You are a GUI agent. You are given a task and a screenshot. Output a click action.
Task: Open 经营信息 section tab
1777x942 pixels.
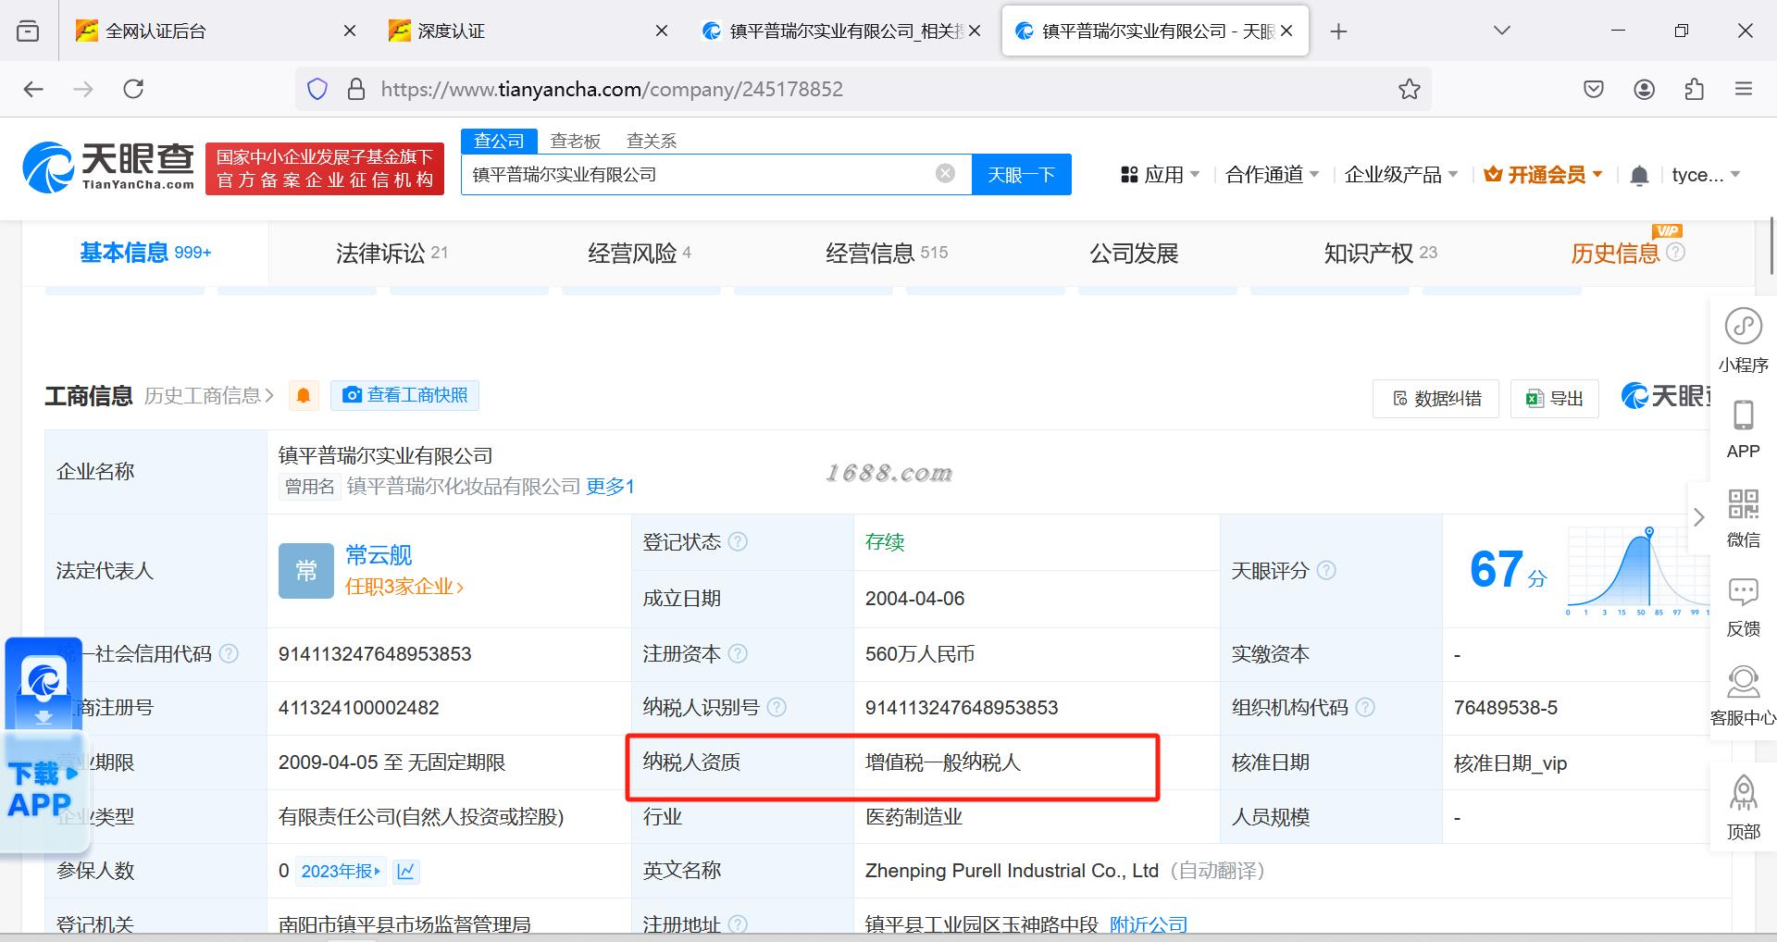(887, 253)
